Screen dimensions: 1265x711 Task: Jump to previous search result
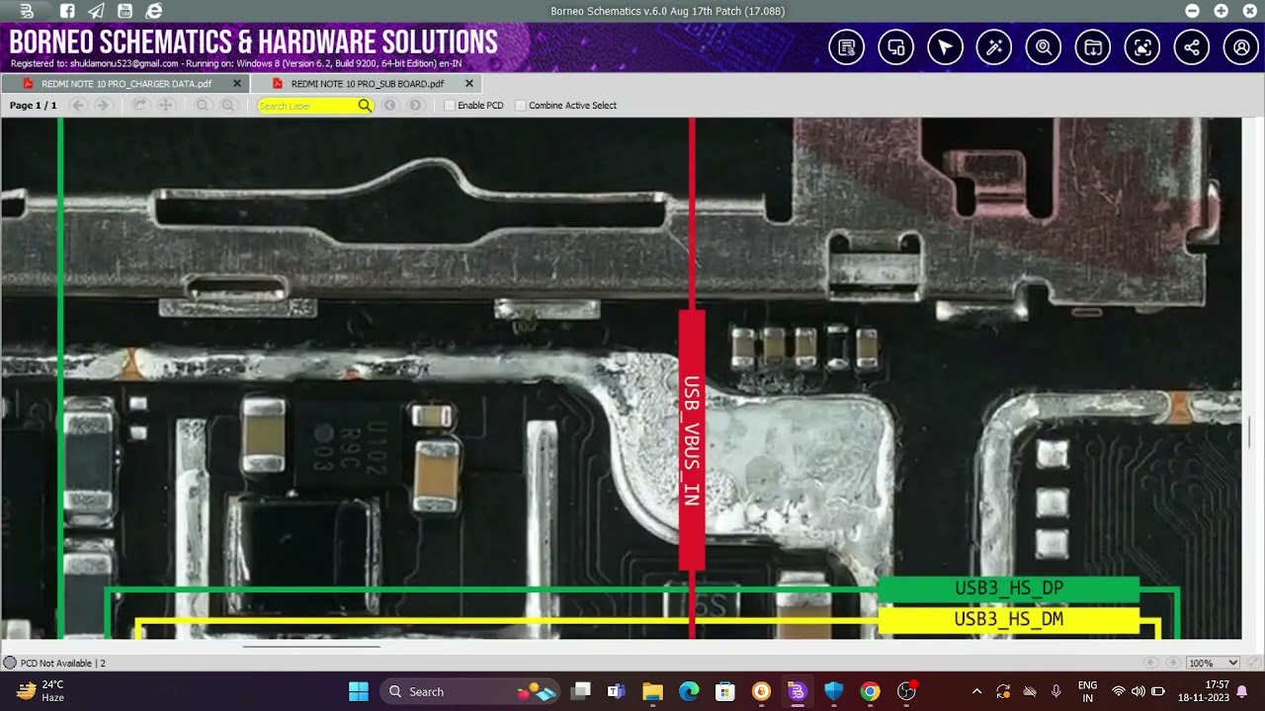[390, 106]
